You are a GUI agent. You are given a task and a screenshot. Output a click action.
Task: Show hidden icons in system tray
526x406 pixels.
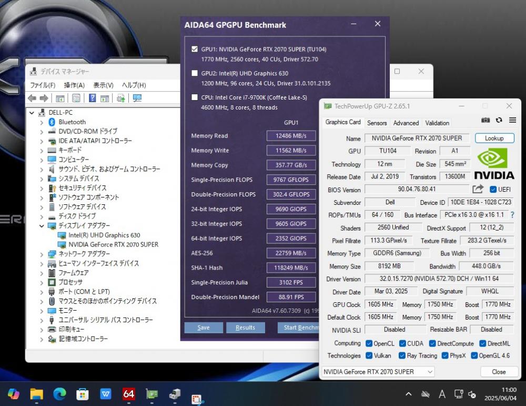coord(409,394)
